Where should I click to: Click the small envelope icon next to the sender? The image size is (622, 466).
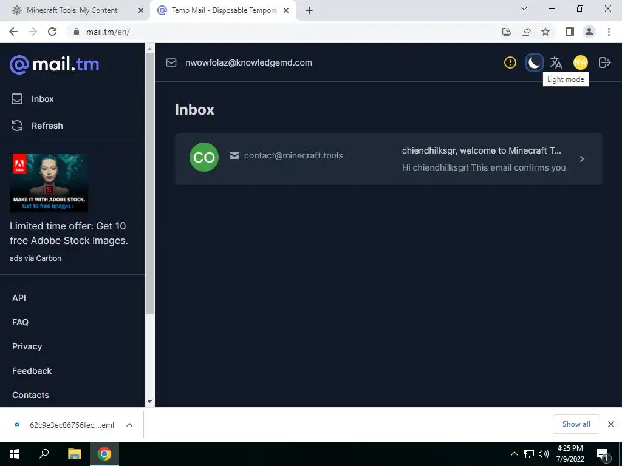pyautogui.click(x=234, y=155)
